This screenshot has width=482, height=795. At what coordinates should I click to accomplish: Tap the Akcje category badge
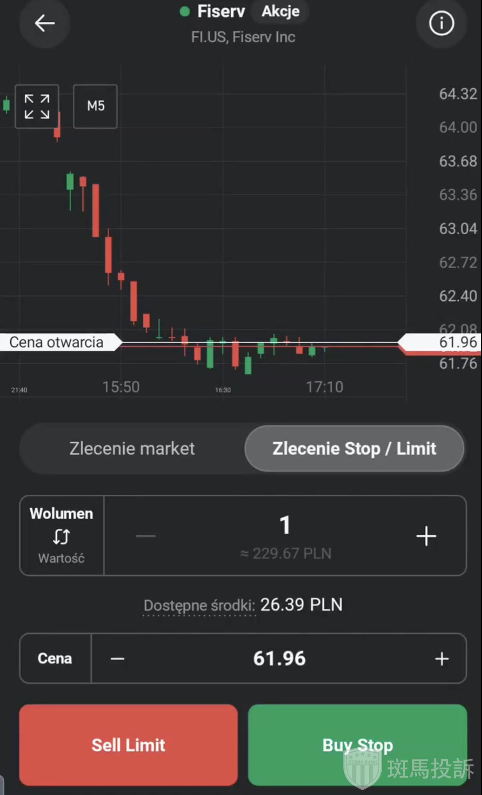(x=280, y=12)
